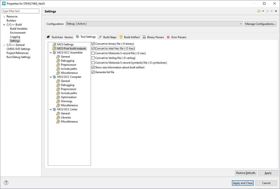Image resolution: width=280 pixels, height=189 pixels.
Task: Collapse the C/C++ Build tree node
Action: 4,25
